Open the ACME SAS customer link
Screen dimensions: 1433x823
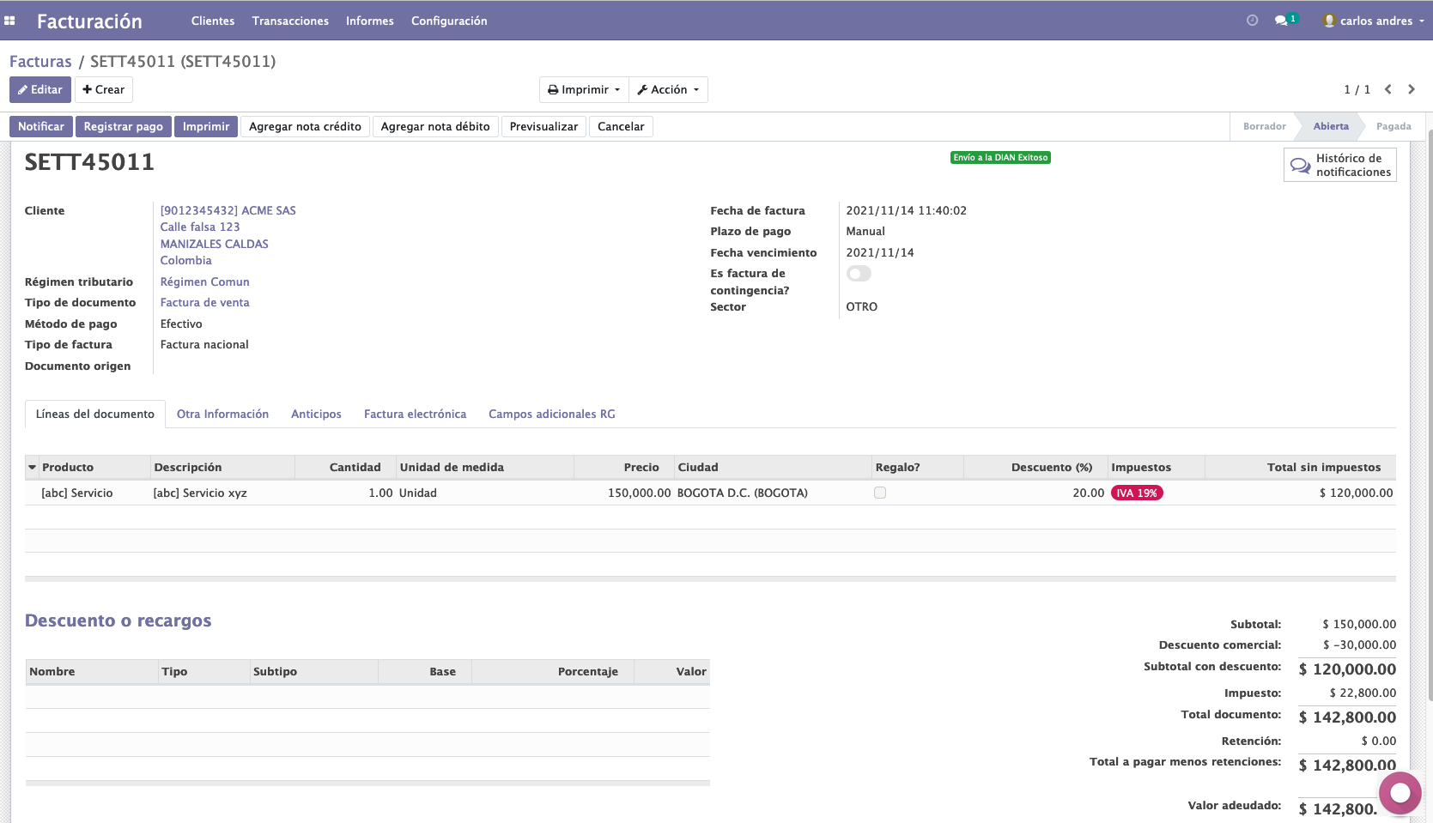[x=228, y=210]
